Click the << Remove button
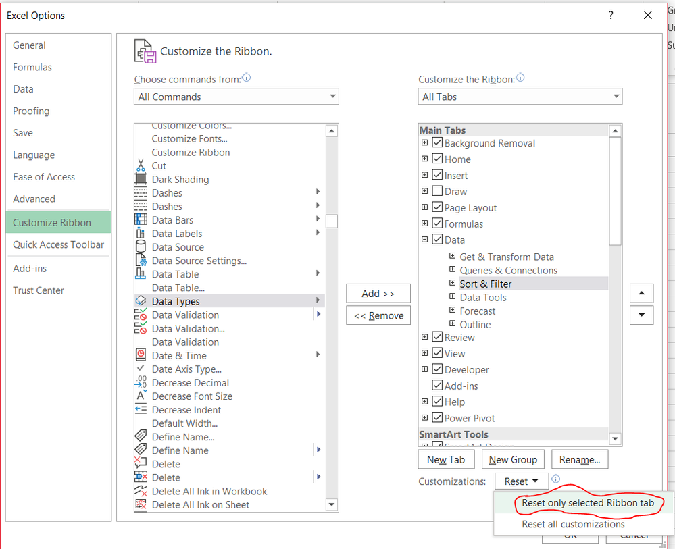This screenshot has height=549, width=675. 378,315
